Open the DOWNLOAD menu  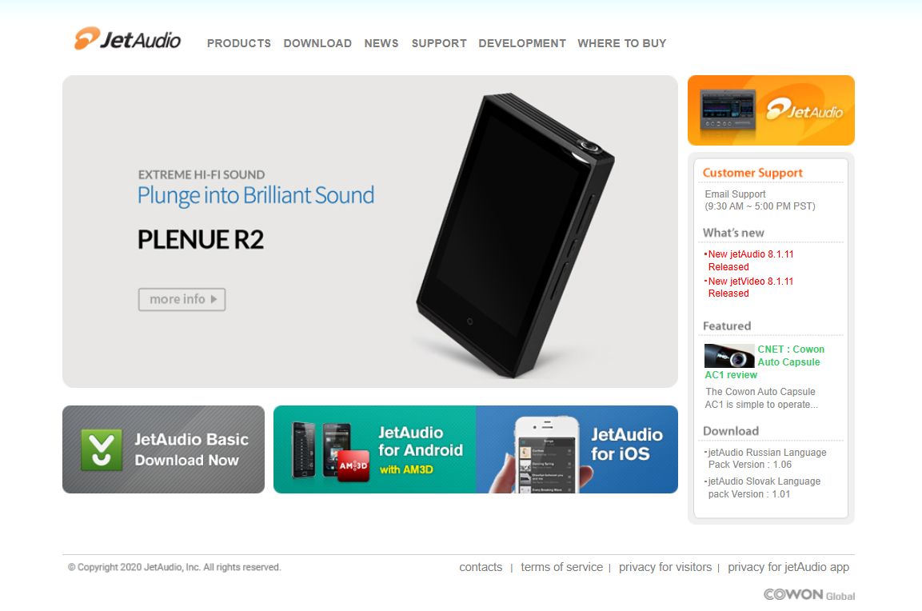pyautogui.click(x=317, y=43)
